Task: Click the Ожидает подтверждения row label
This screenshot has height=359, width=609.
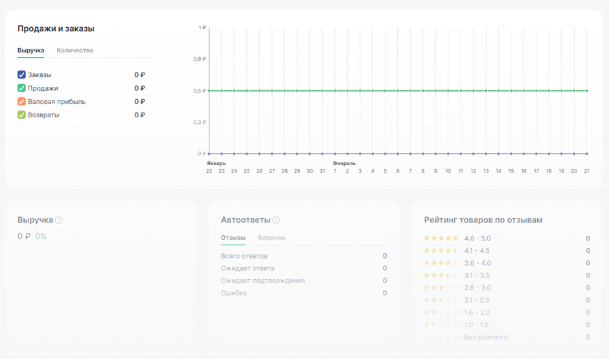Action: pyautogui.click(x=262, y=281)
